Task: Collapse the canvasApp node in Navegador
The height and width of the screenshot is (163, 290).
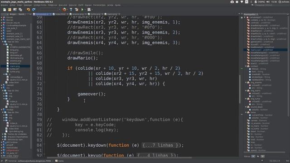Action: 245,17
